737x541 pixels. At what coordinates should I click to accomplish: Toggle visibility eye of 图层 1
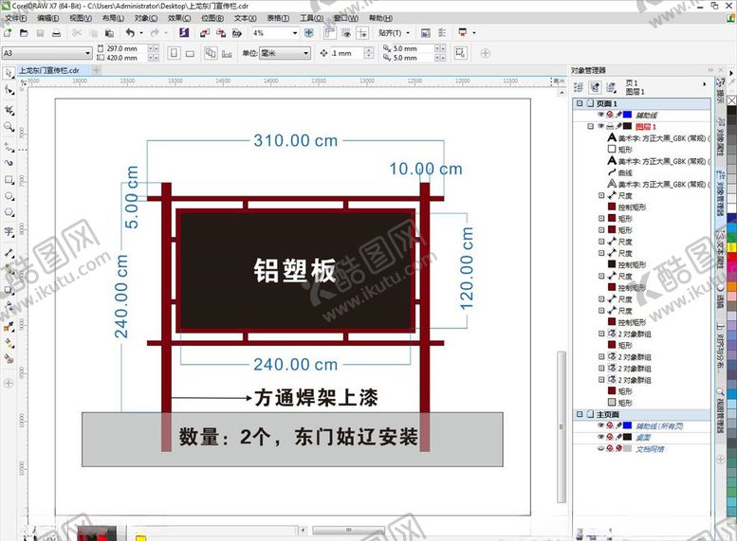(599, 125)
